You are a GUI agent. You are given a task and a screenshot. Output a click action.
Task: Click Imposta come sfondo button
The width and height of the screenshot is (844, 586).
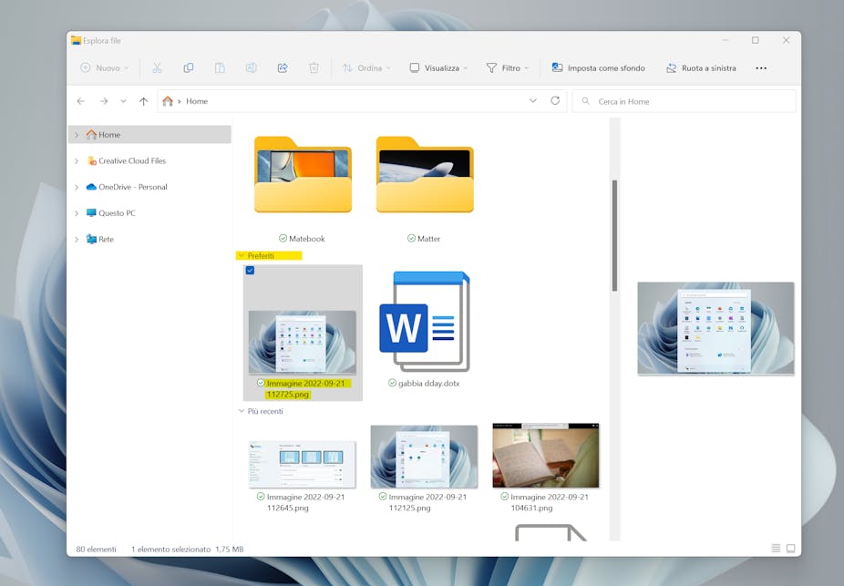tap(598, 67)
